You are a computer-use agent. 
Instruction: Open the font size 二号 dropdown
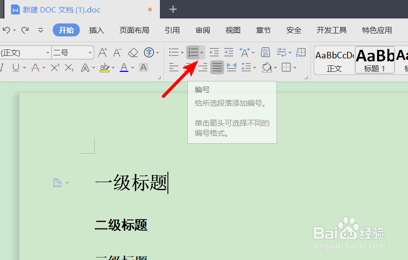(x=90, y=53)
